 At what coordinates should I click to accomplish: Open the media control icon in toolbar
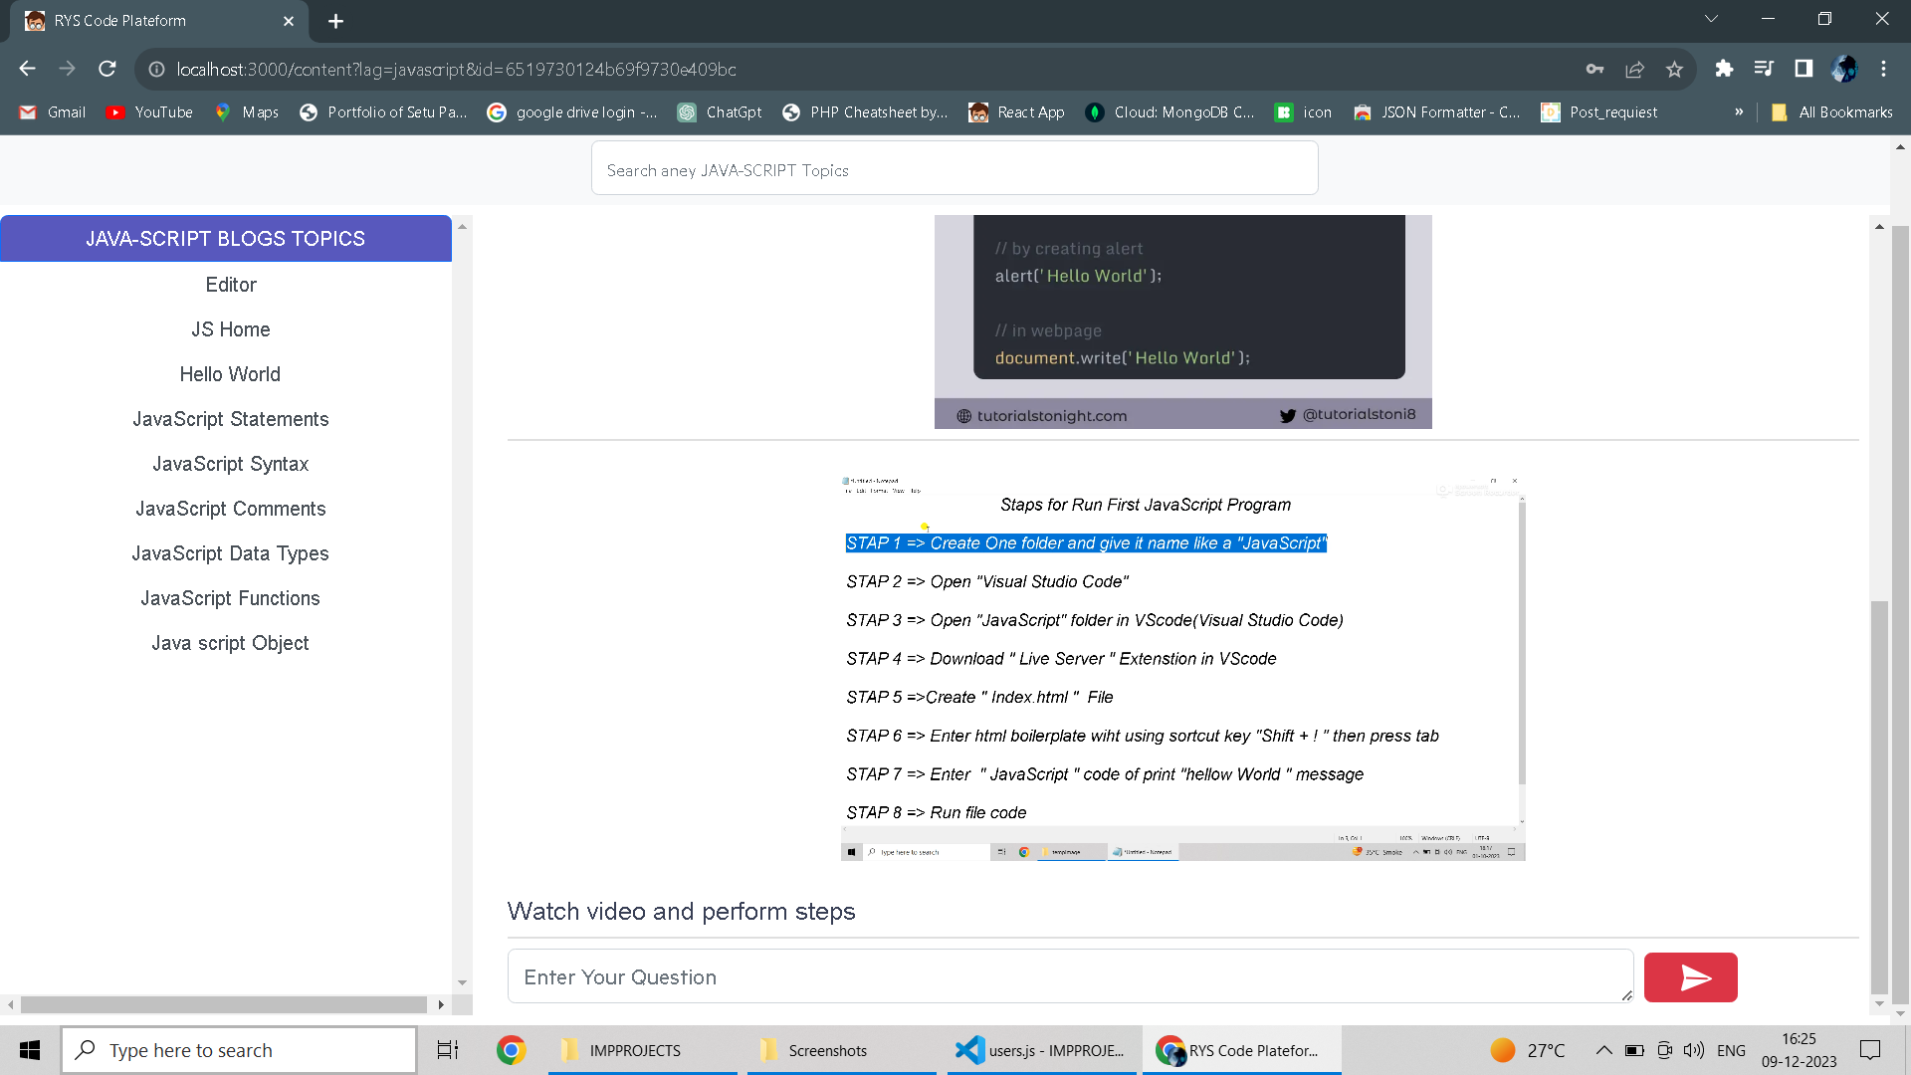coord(1764,69)
